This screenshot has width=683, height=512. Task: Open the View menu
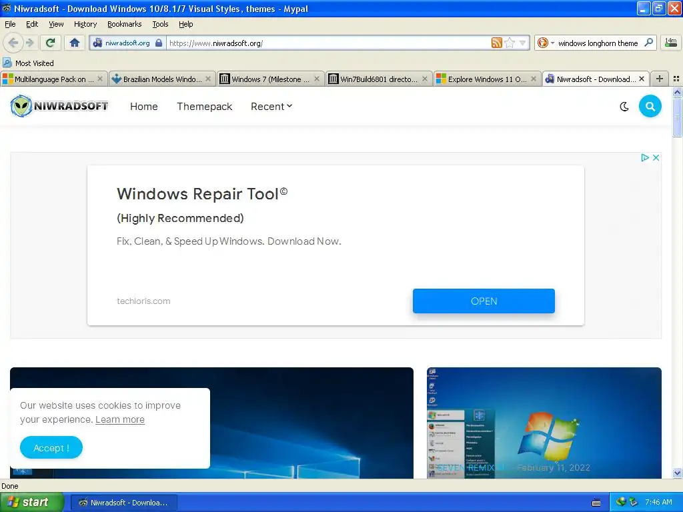click(x=56, y=24)
